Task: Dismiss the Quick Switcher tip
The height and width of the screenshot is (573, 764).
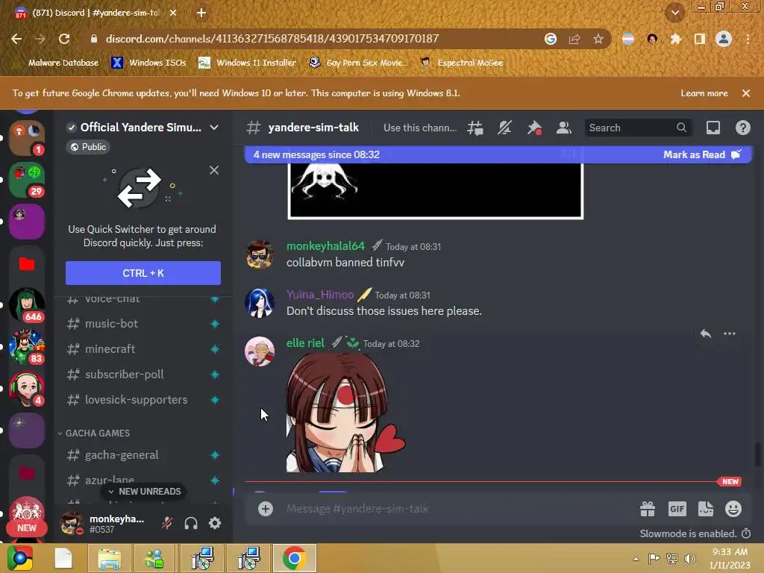Action: 214,170
